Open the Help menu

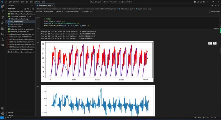coord(43,2)
